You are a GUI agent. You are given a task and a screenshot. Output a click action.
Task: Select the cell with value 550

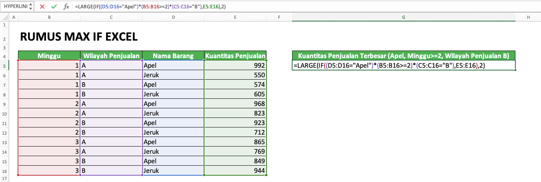point(235,75)
